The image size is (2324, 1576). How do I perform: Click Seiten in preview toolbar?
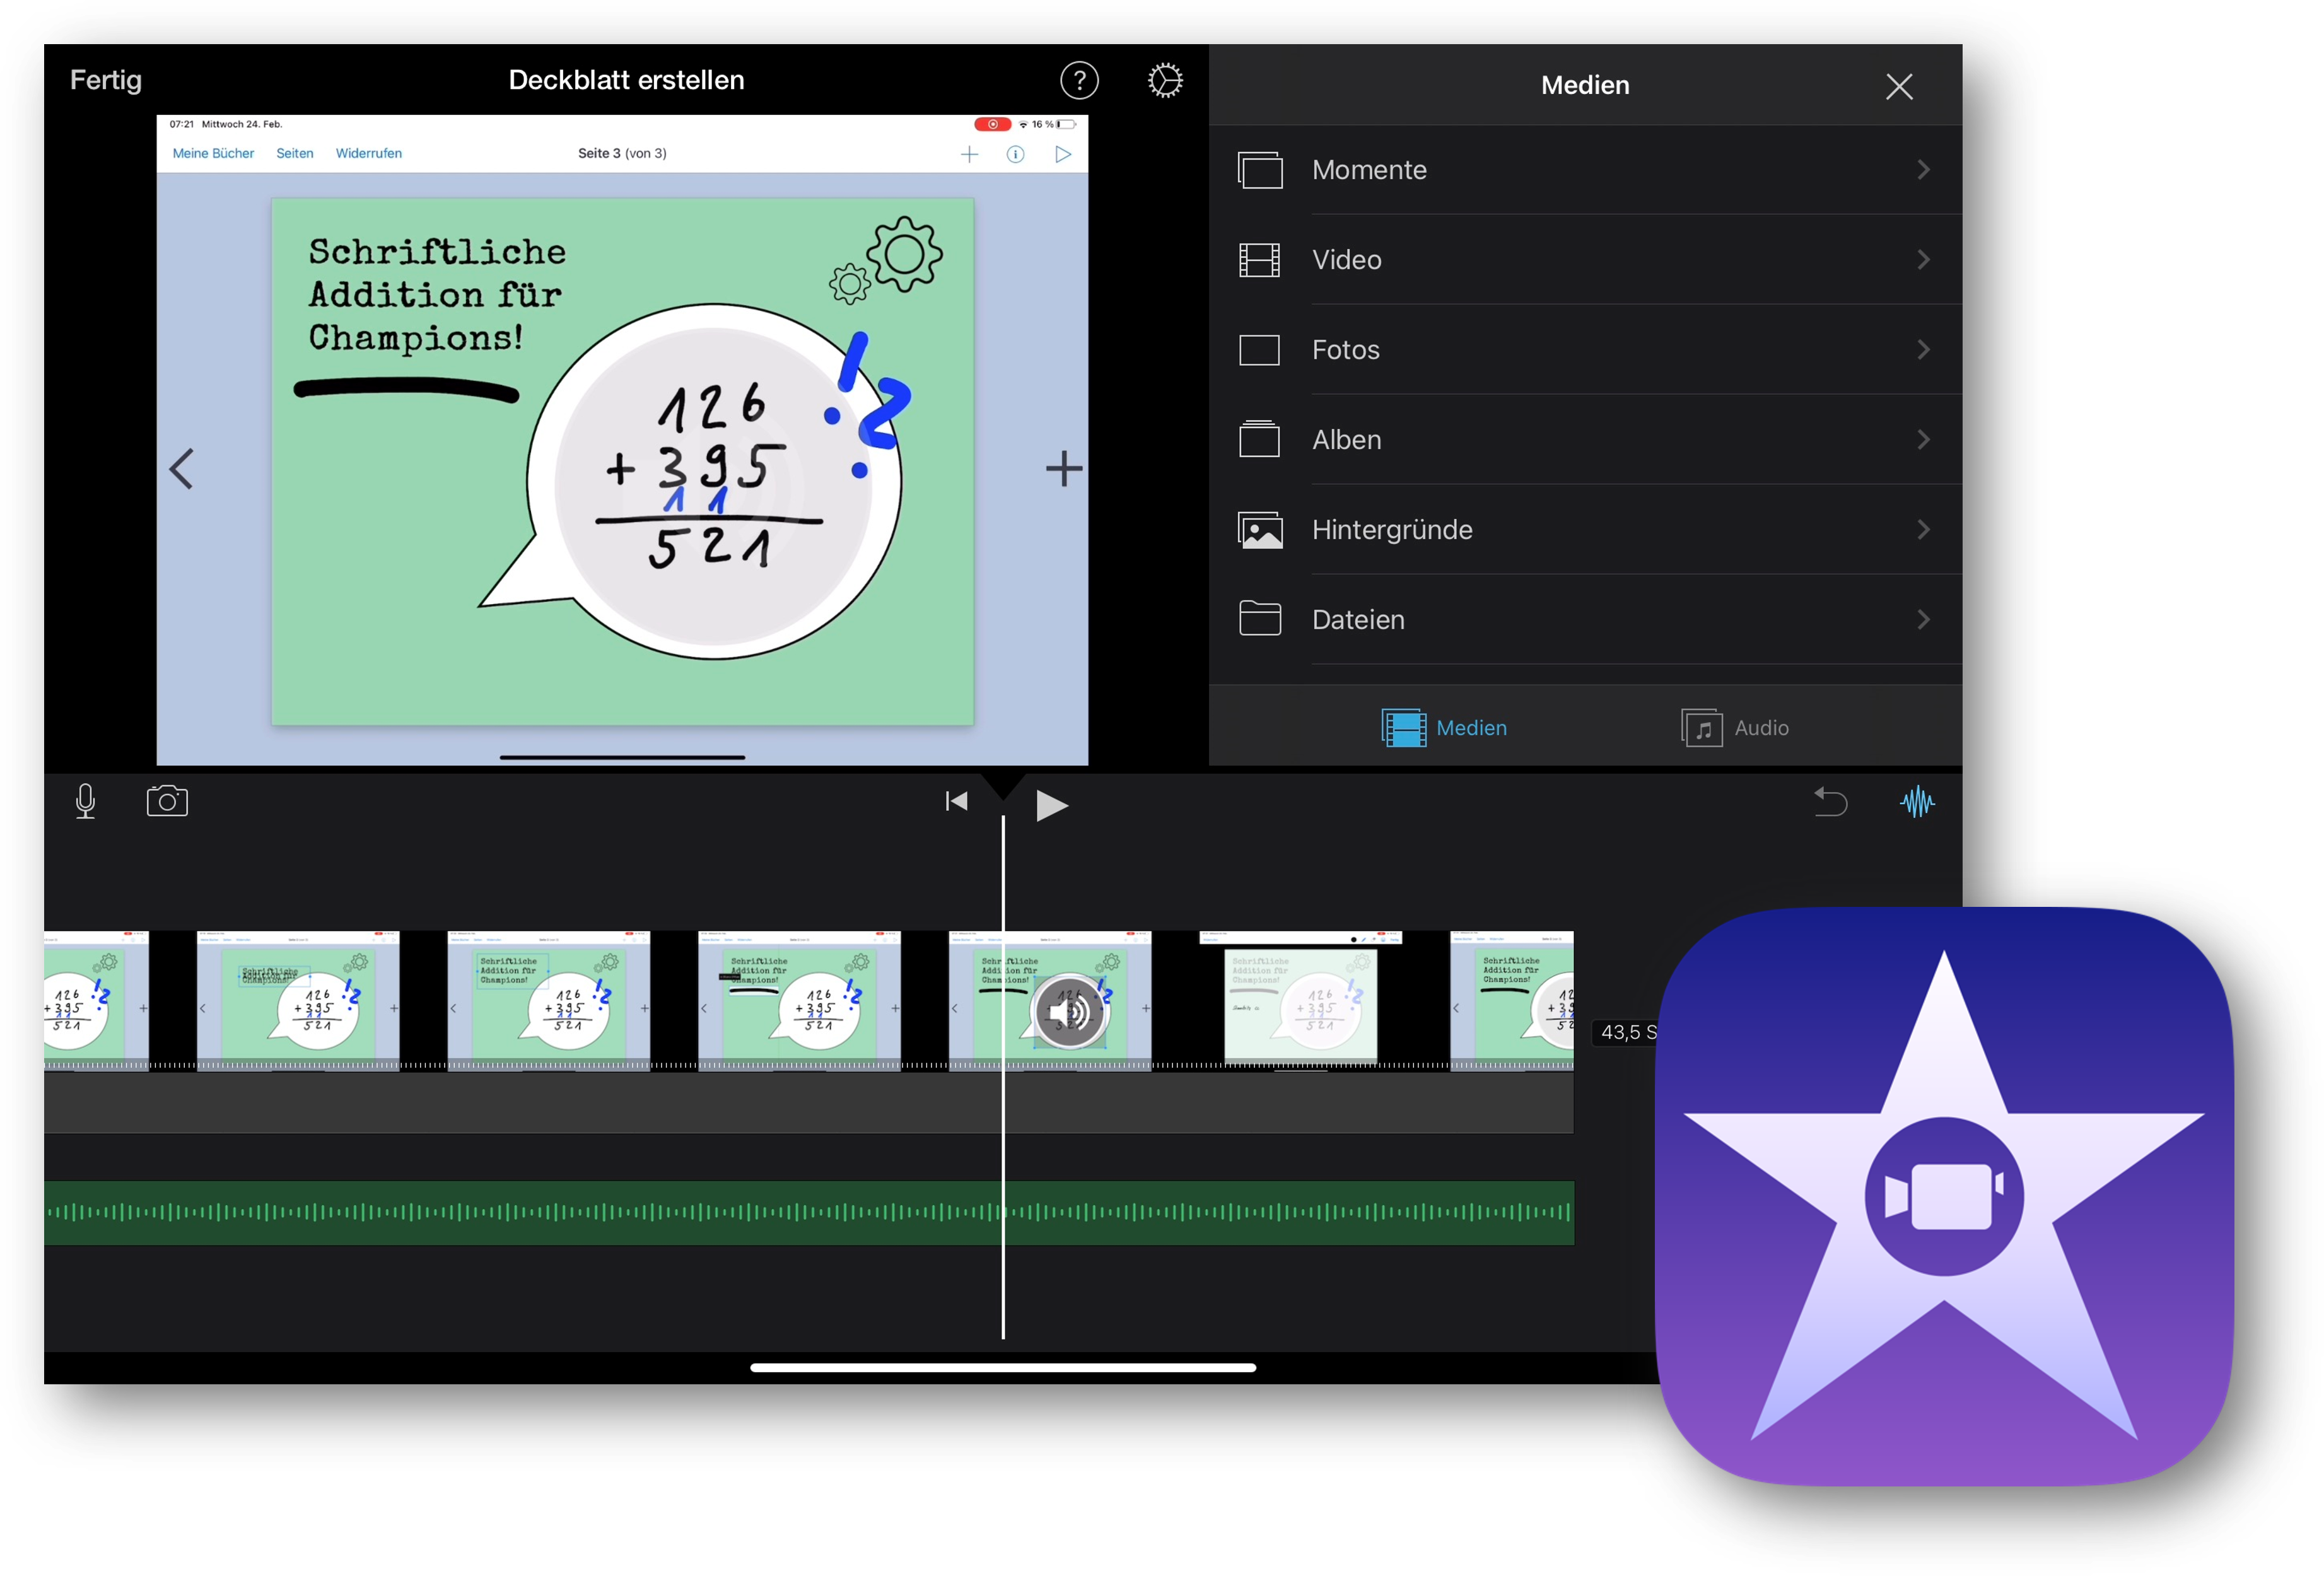point(295,153)
